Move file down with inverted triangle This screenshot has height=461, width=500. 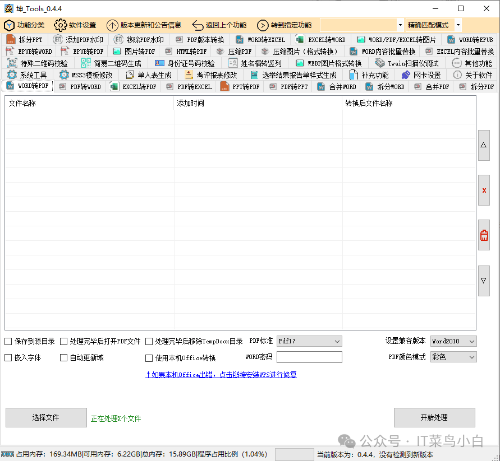pos(484,281)
